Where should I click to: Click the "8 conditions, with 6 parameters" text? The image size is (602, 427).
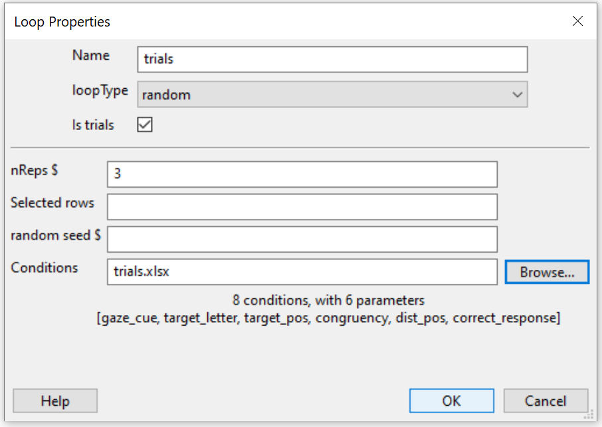pyautogui.click(x=328, y=300)
